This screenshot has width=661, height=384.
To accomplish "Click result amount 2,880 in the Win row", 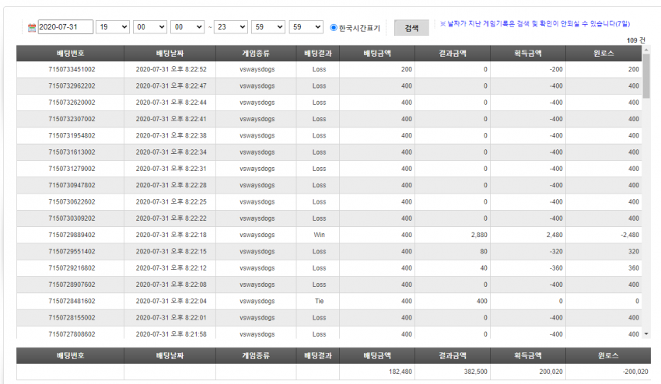I will (x=479, y=235).
